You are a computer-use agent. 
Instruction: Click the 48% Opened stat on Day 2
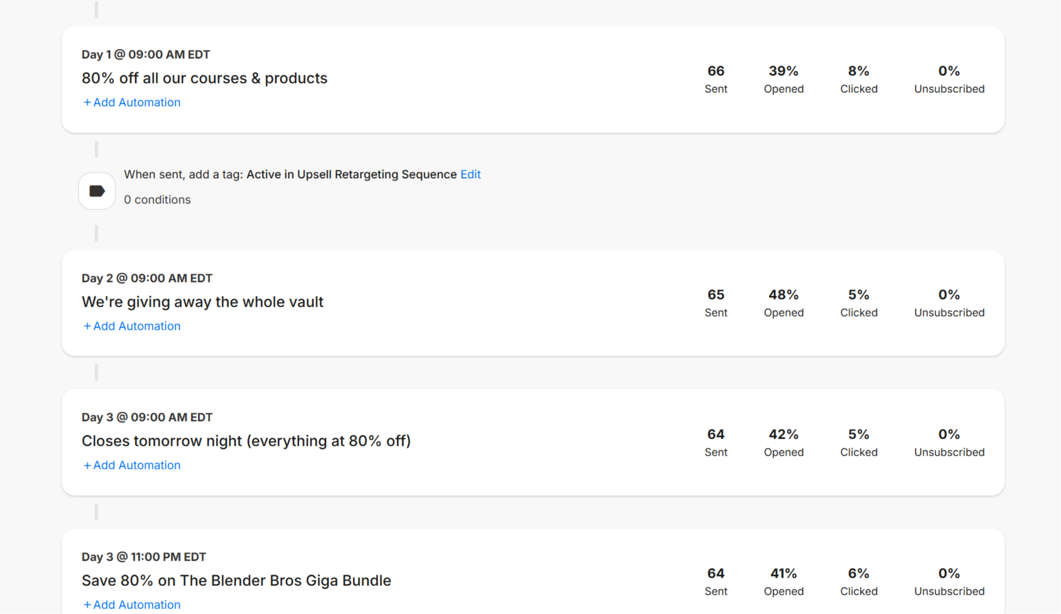pyautogui.click(x=784, y=302)
